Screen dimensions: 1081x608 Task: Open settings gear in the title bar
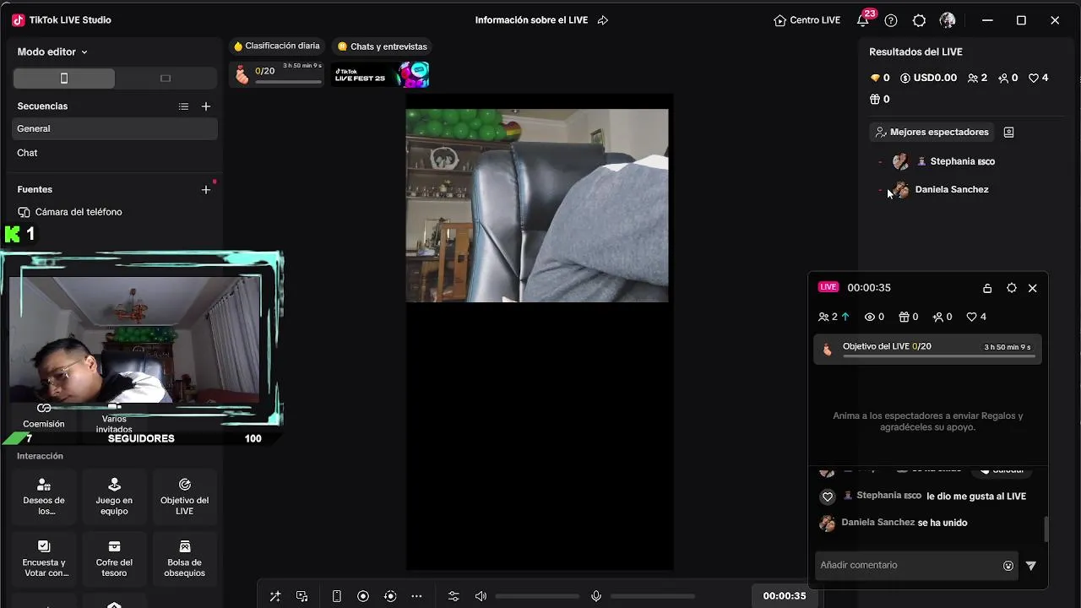(x=920, y=20)
